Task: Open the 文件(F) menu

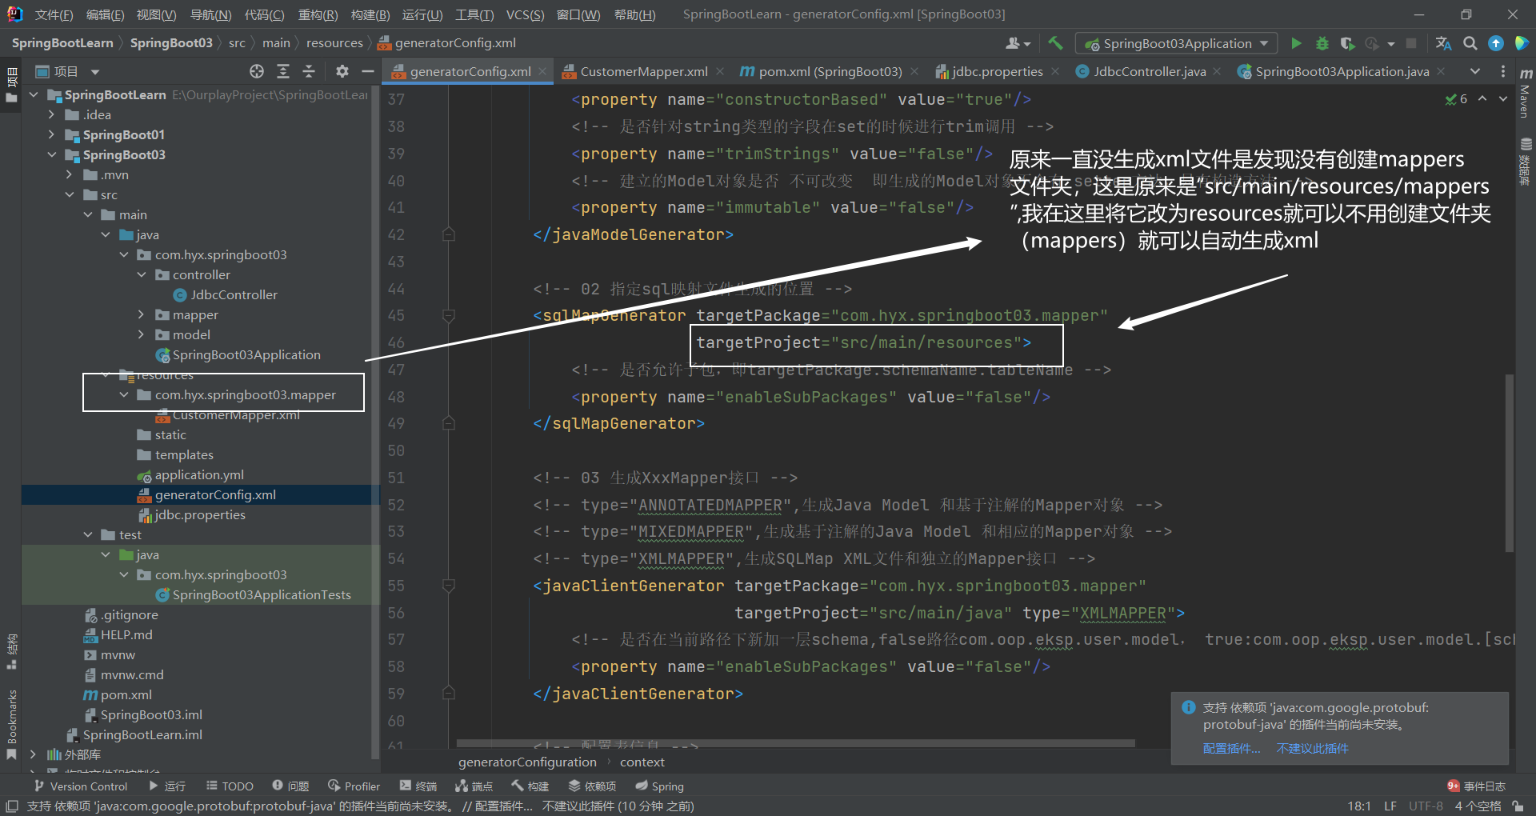Action: (54, 14)
